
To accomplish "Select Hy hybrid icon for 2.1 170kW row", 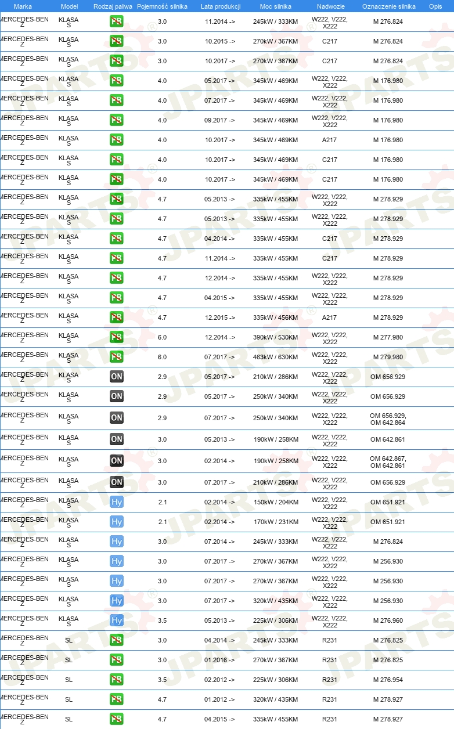I will pyautogui.click(x=117, y=522).
